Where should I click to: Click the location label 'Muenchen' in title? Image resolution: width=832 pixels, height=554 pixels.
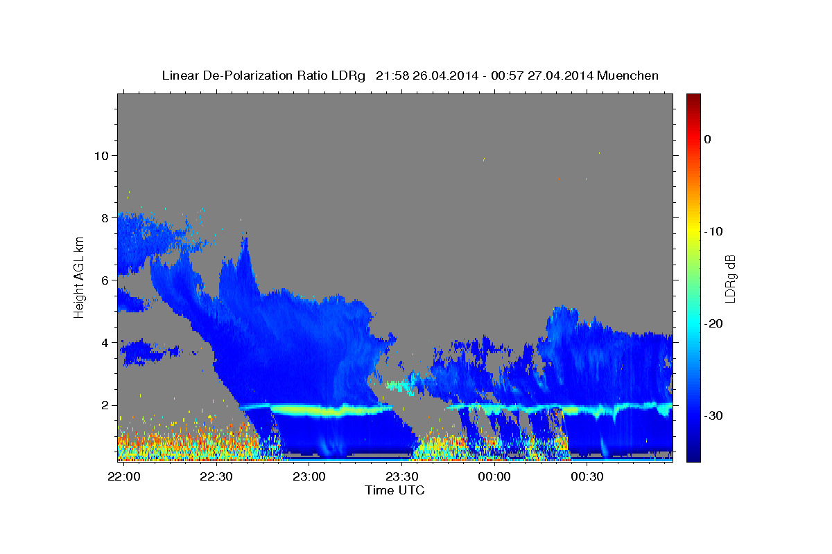(x=628, y=75)
